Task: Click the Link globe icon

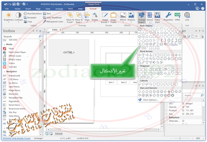Action: [187, 16]
